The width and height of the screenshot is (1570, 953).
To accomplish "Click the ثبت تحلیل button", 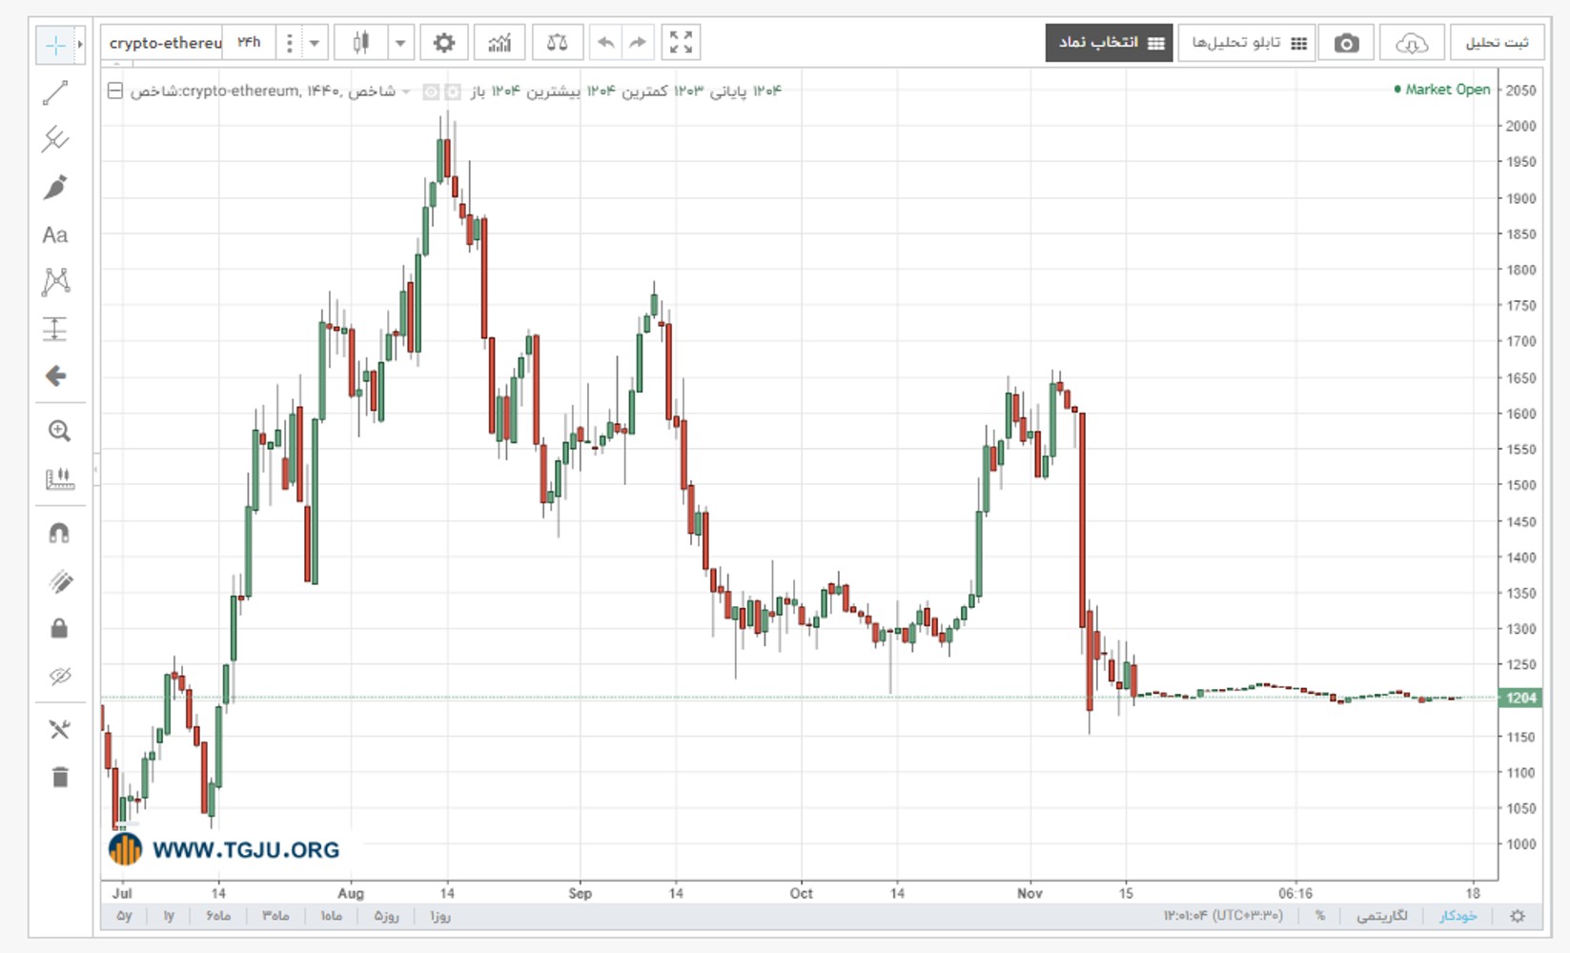I will click(x=1498, y=43).
